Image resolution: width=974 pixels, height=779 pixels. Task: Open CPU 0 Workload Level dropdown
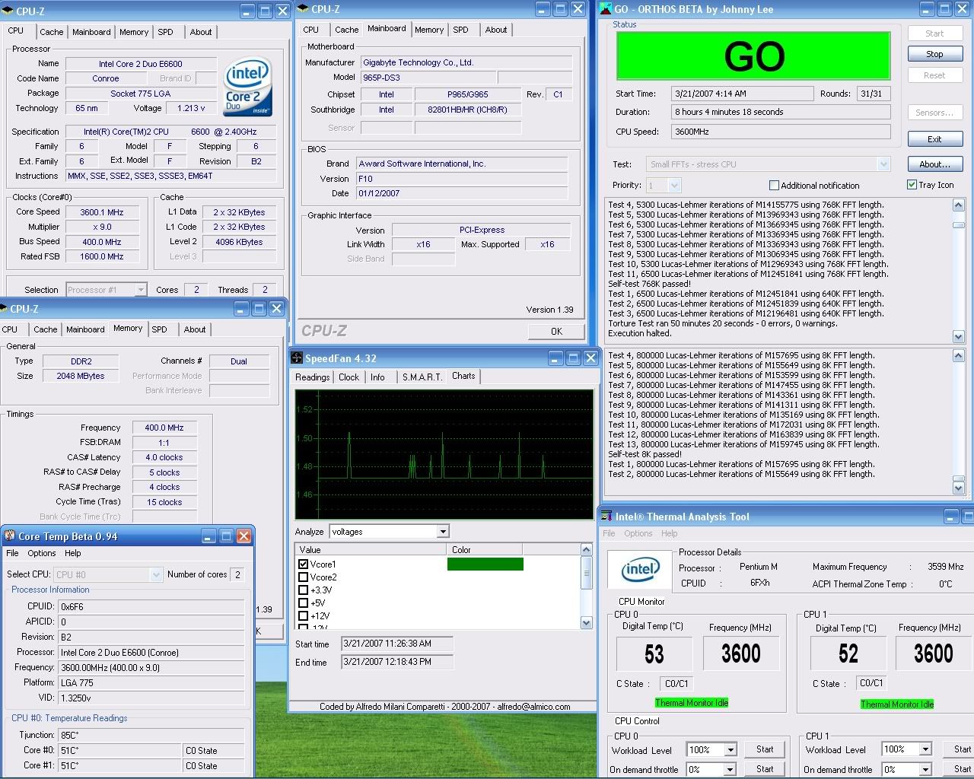(730, 749)
